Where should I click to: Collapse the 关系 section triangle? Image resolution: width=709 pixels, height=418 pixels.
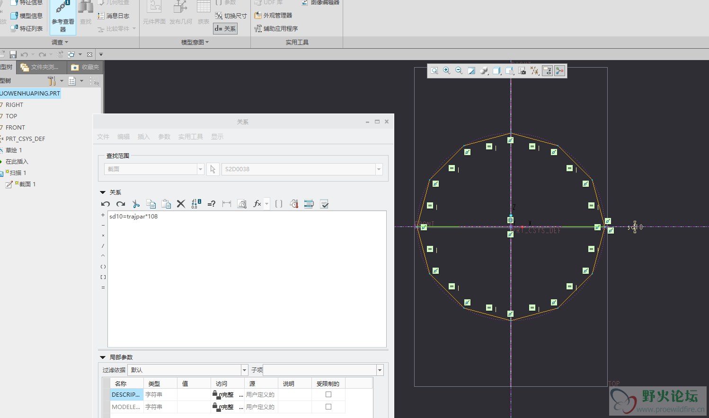pos(103,192)
